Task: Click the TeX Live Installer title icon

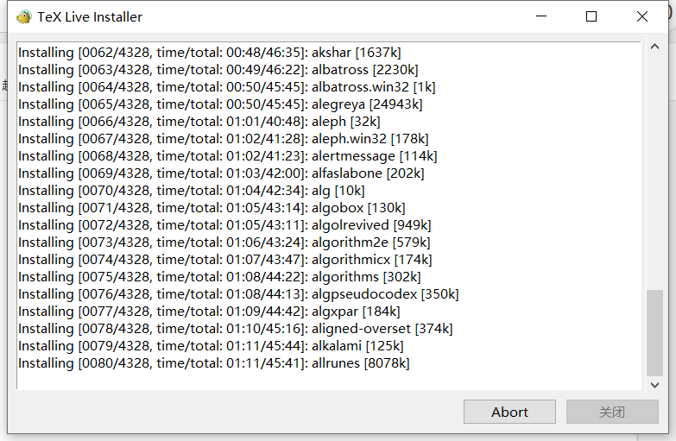Action: point(24,16)
